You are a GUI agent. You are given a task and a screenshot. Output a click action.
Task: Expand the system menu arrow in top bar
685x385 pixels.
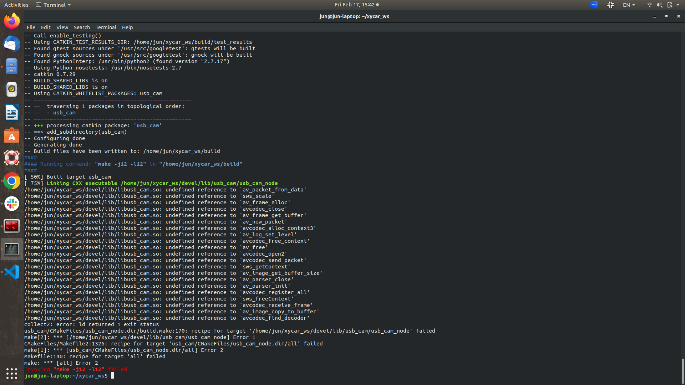pos(678,5)
